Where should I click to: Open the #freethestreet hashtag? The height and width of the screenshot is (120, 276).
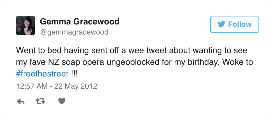42,74
